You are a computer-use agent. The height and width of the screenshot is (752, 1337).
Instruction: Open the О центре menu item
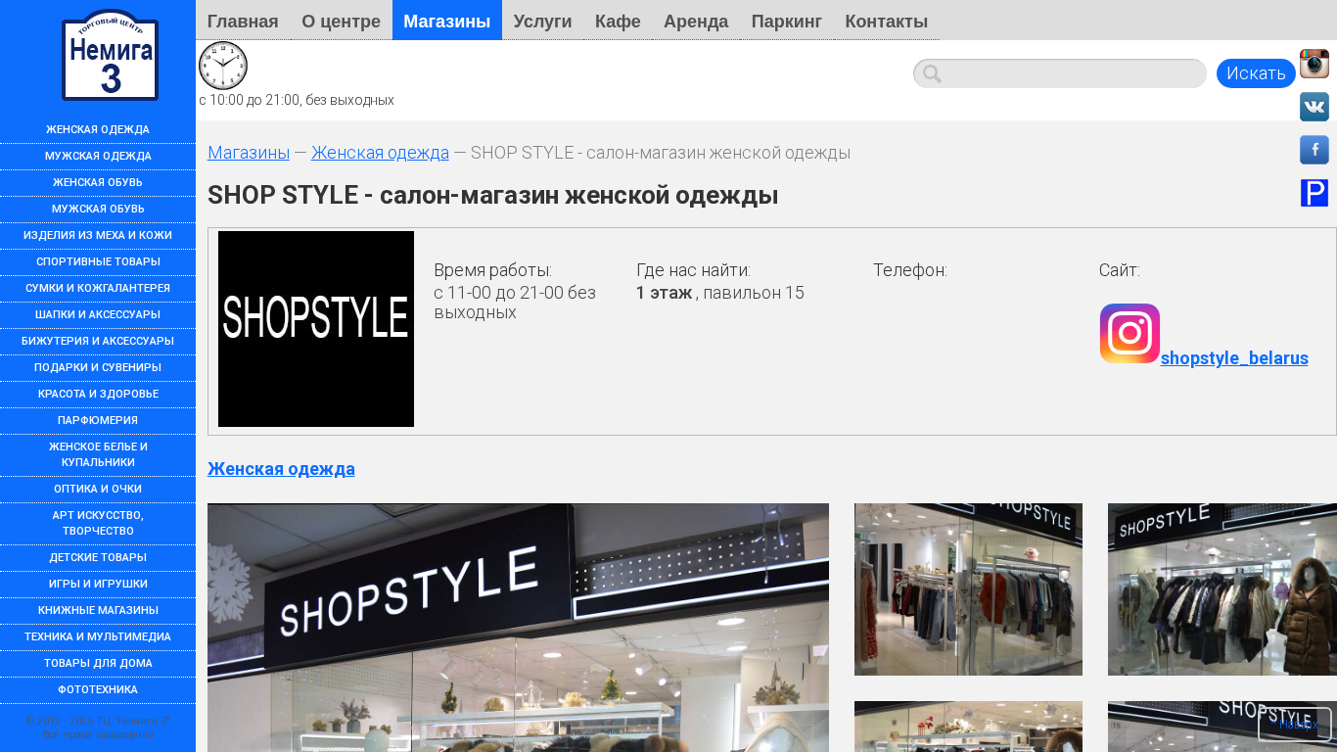[x=342, y=21]
